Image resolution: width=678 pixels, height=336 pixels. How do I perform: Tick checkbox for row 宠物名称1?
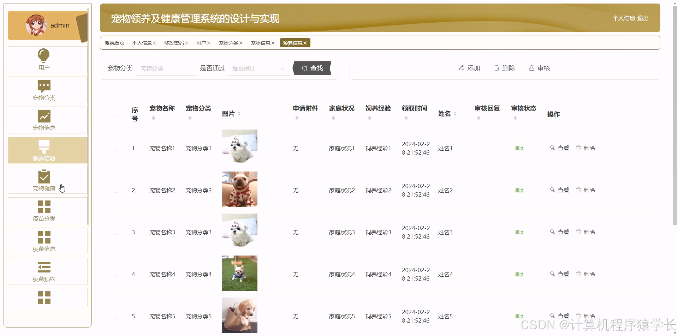click(117, 148)
